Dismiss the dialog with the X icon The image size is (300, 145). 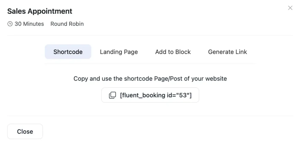pos(290,8)
